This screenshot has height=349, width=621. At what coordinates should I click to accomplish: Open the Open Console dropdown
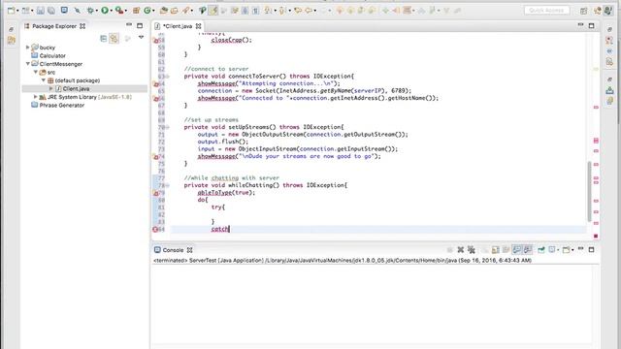[572, 250]
